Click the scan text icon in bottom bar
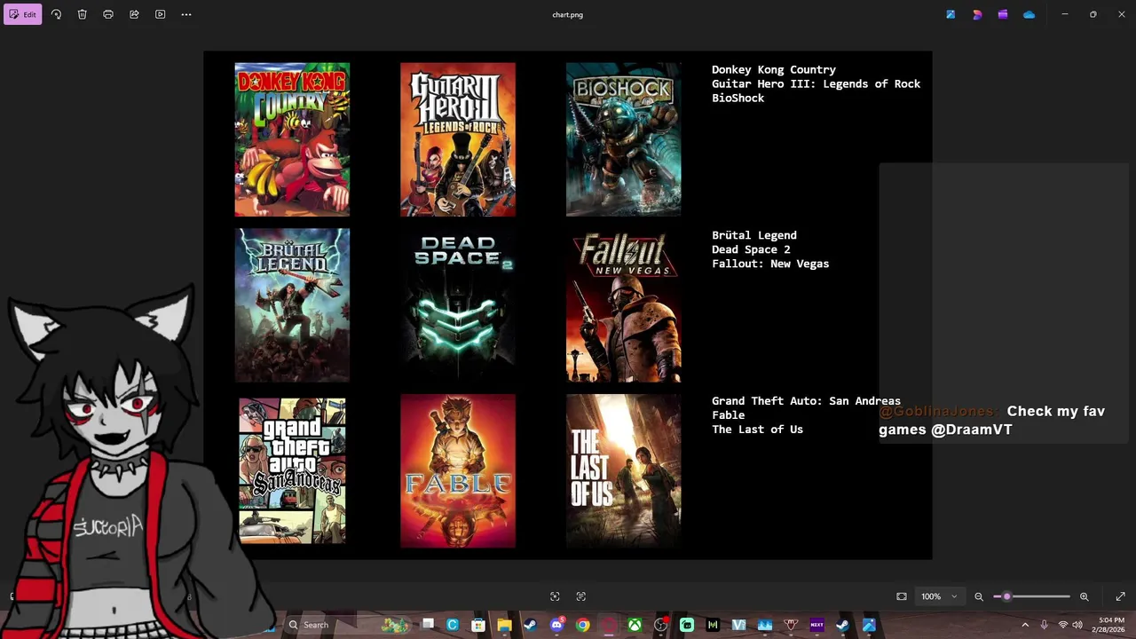The height and width of the screenshot is (639, 1136). click(581, 596)
